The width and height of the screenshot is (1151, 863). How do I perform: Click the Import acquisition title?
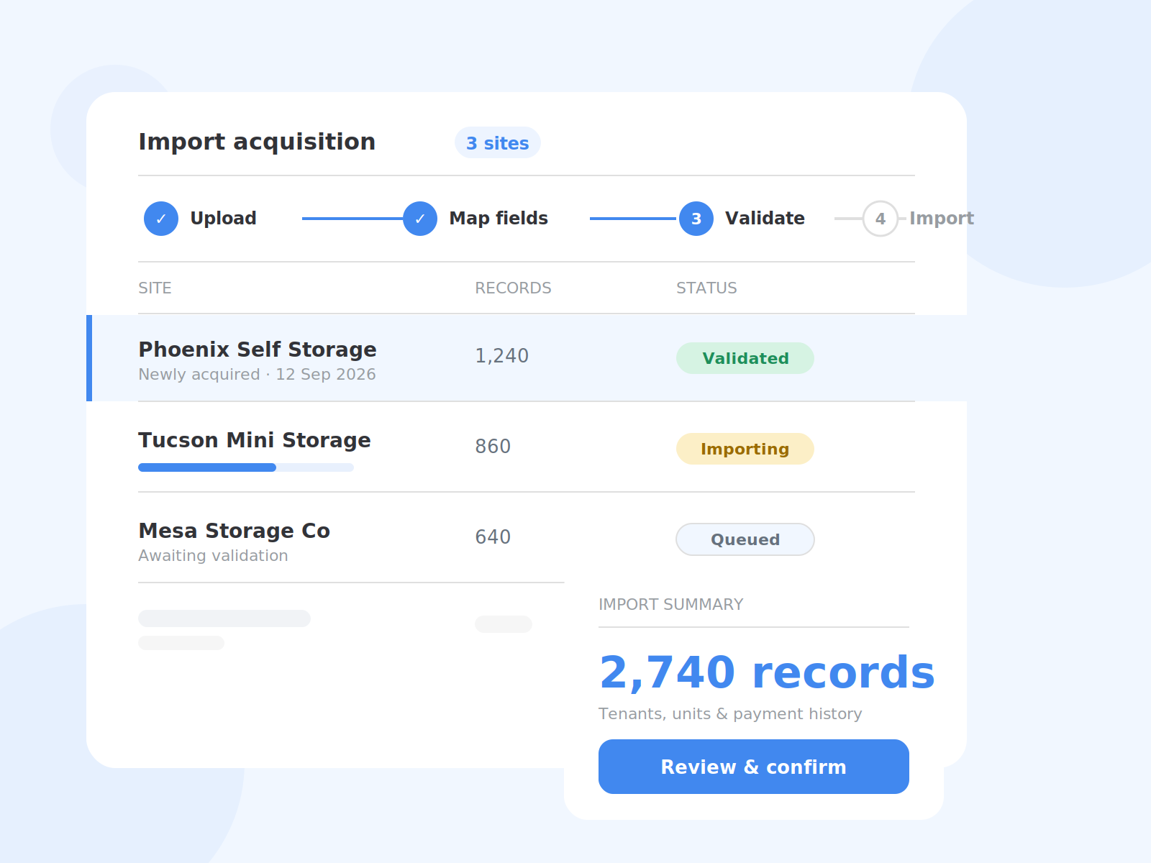tap(257, 142)
